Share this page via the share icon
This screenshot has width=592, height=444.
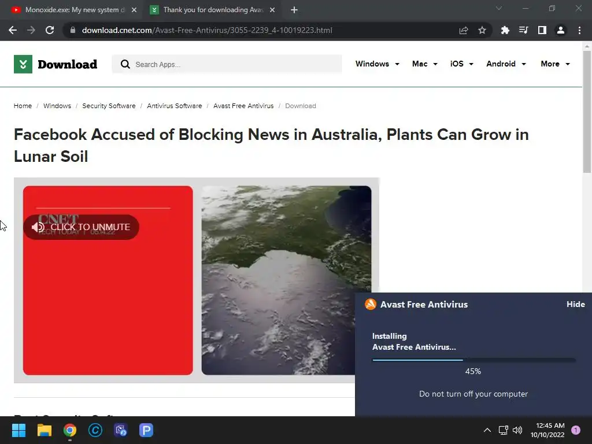(464, 30)
